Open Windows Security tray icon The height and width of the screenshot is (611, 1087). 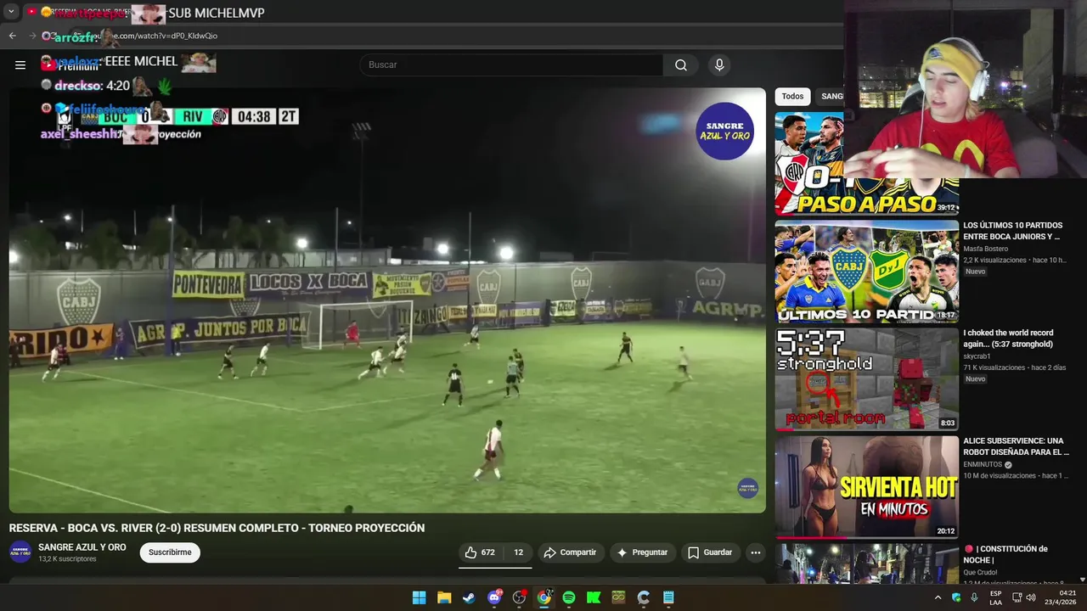point(956,597)
